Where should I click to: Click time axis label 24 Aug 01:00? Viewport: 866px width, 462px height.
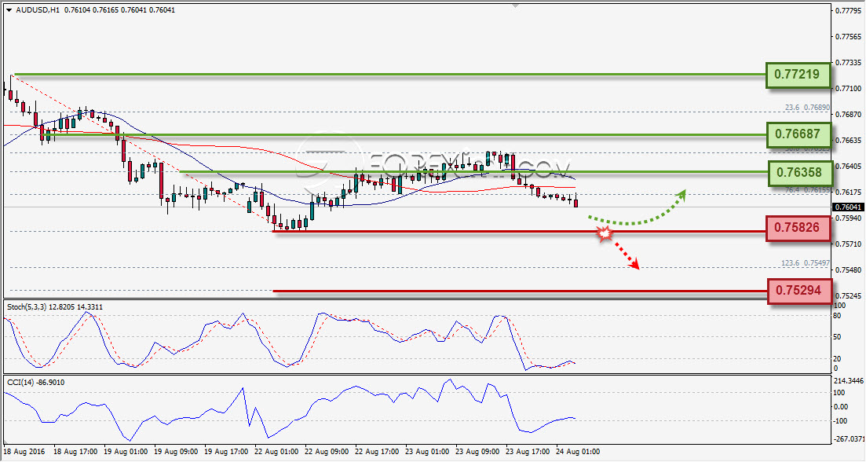click(x=578, y=452)
